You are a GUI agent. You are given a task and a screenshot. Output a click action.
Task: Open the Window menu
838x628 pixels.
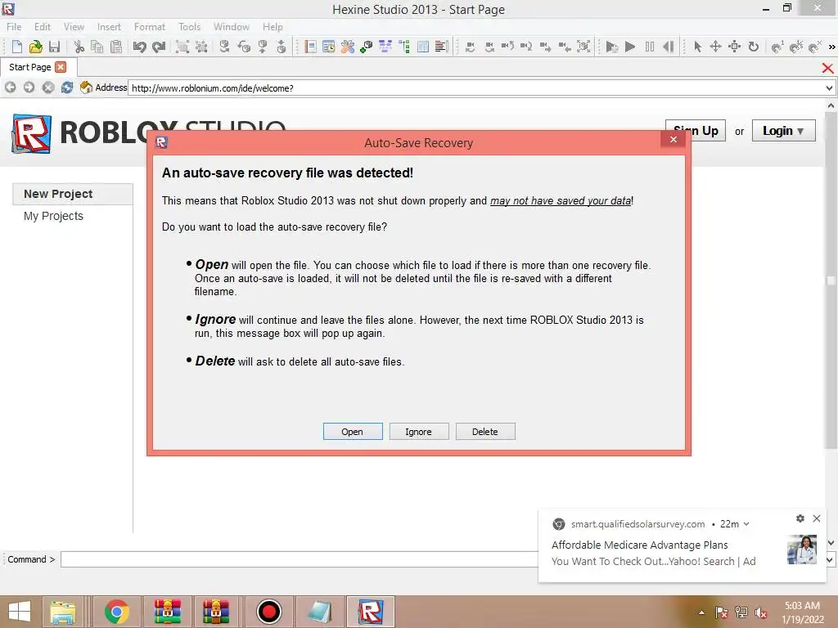pos(232,27)
